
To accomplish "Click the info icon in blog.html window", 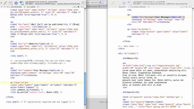I will tap(124, 3).
